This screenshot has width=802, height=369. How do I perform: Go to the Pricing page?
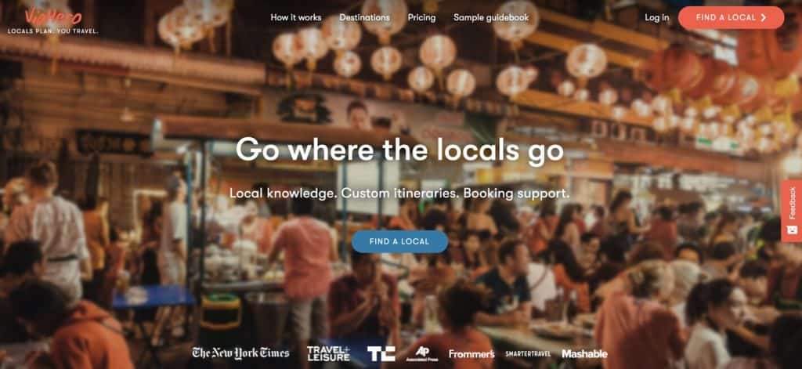tap(422, 17)
